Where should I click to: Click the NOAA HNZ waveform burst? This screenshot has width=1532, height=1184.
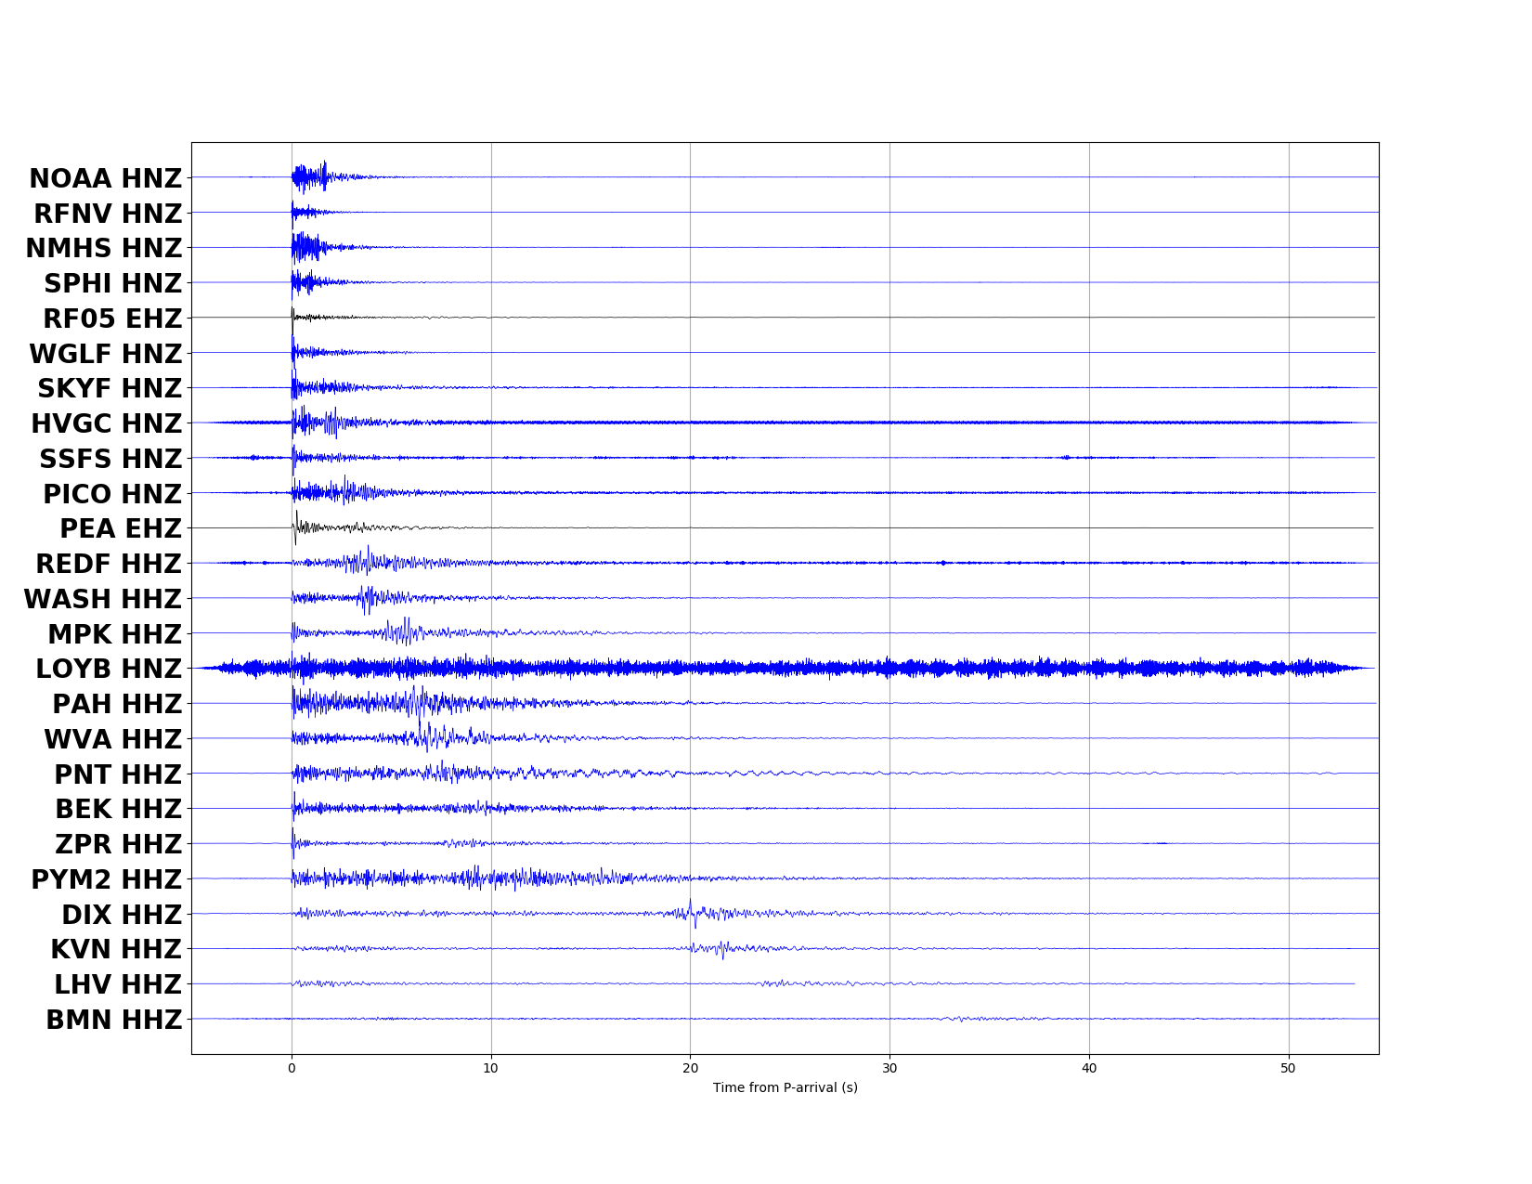(306, 176)
